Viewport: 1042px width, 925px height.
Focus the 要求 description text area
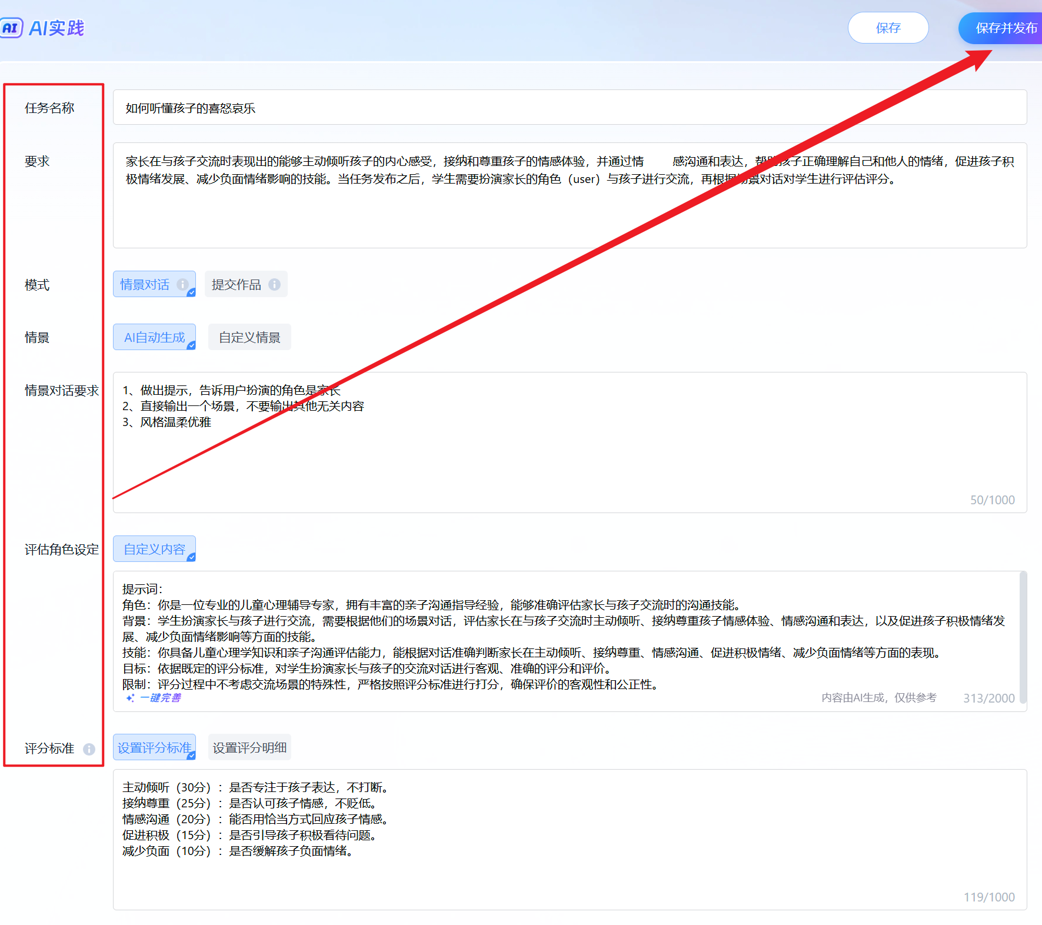click(x=570, y=212)
